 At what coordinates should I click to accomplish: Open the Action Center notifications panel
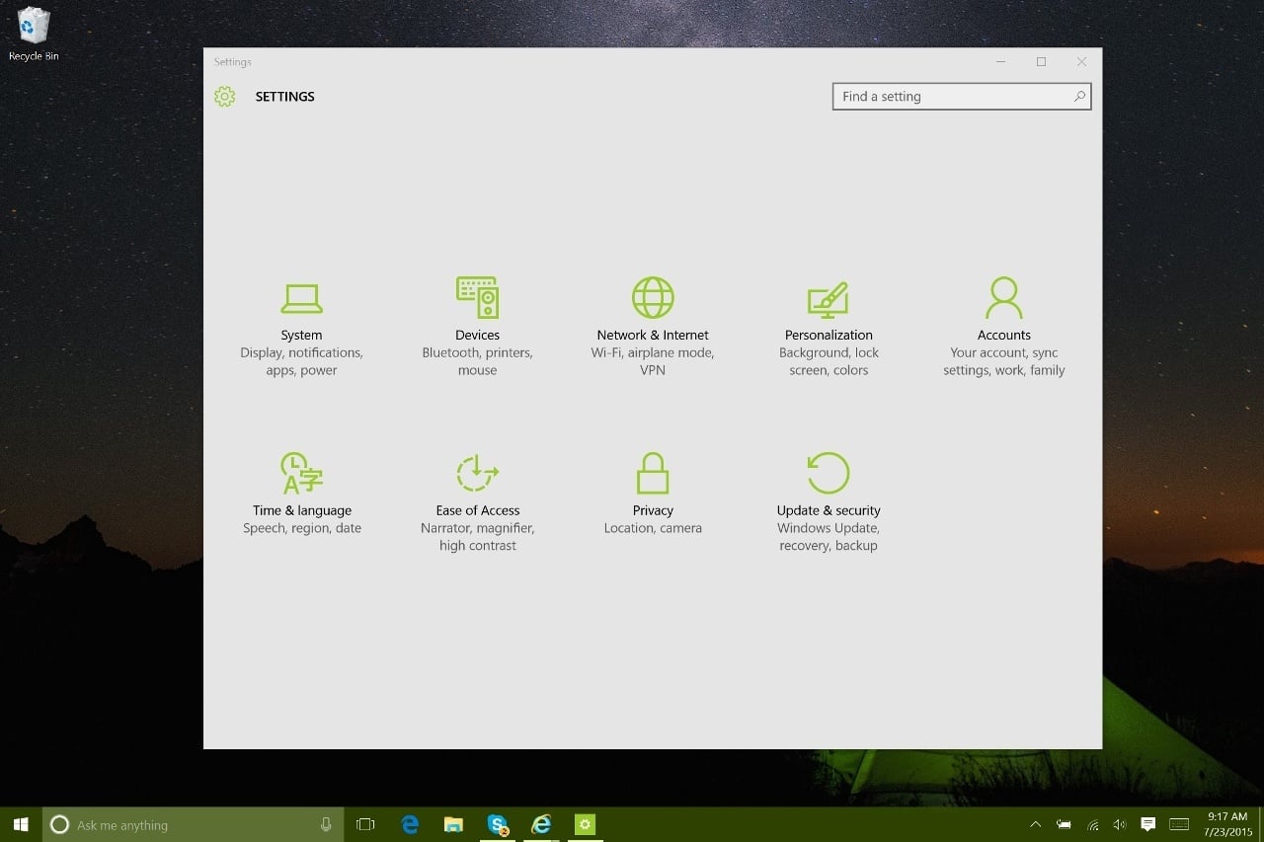click(x=1147, y=823)
